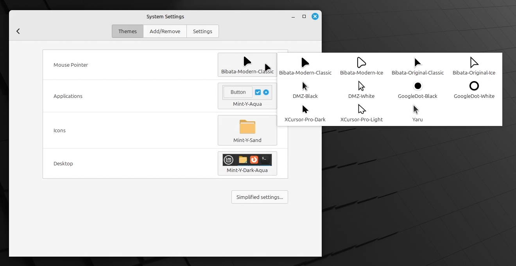Select Bibata-Modern-Classic in the cursor popup

(x=305, y=66)
